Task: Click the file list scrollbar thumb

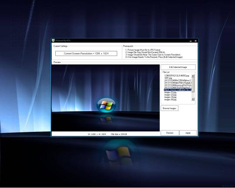Action: point(193,85)
